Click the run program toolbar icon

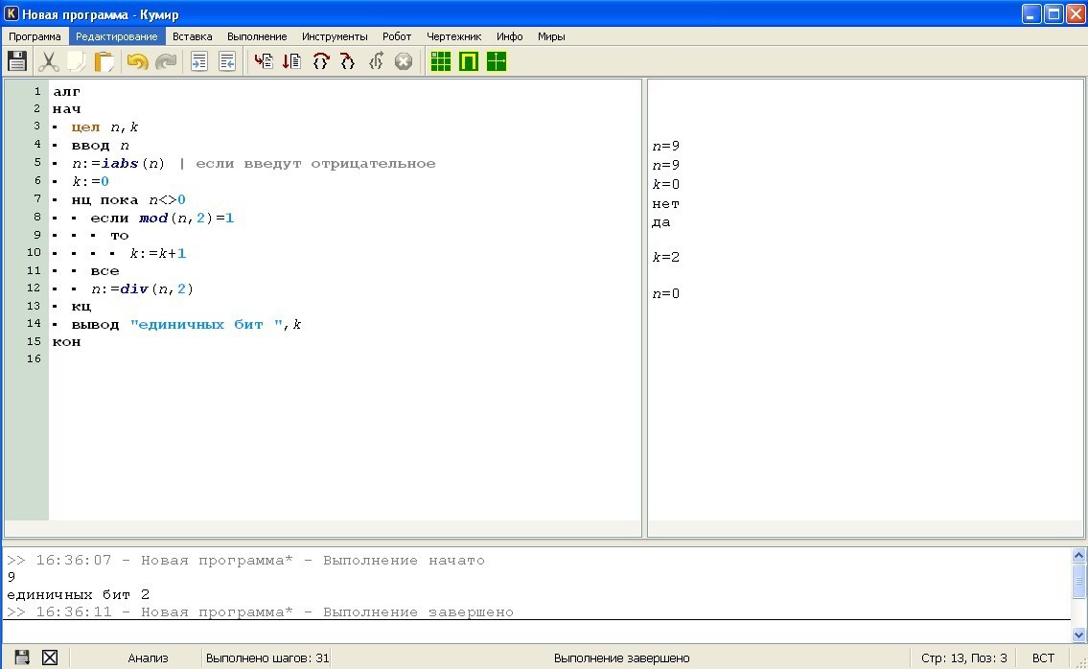[264, 61]
